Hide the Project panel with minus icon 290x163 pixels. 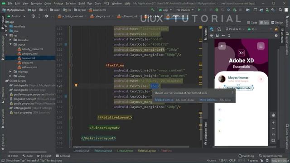pyautogui.click(x=53, y=16)
